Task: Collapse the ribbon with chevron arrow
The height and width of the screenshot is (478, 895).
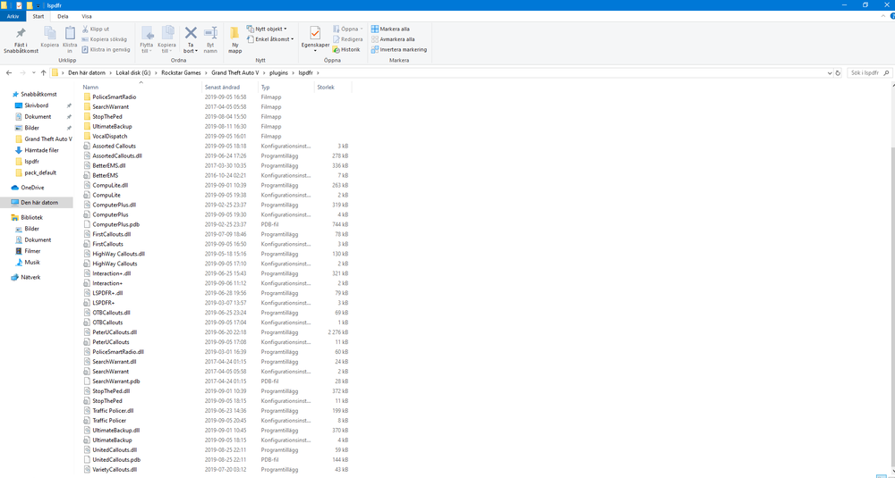Action: (882, 16)
